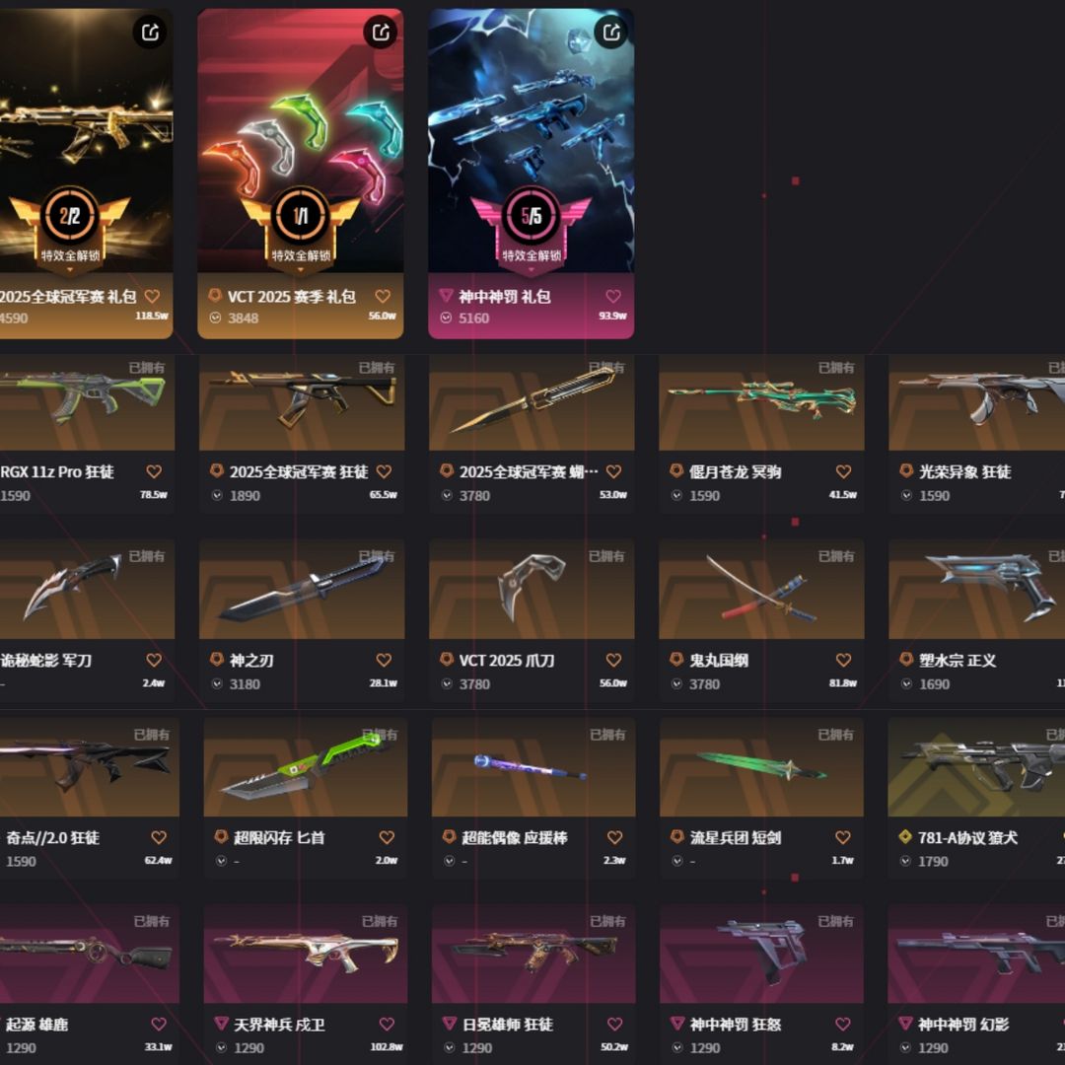Expand the 2/2 特效全解锁 badge arrow
Image resolution: width=1065 pixels, height=1065 pixels.
point(70,269)
